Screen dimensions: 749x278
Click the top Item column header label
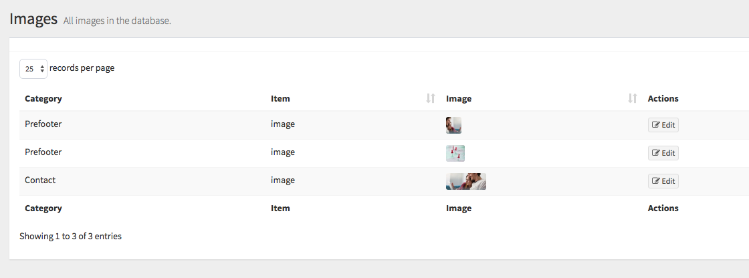[x=280, y=98]
